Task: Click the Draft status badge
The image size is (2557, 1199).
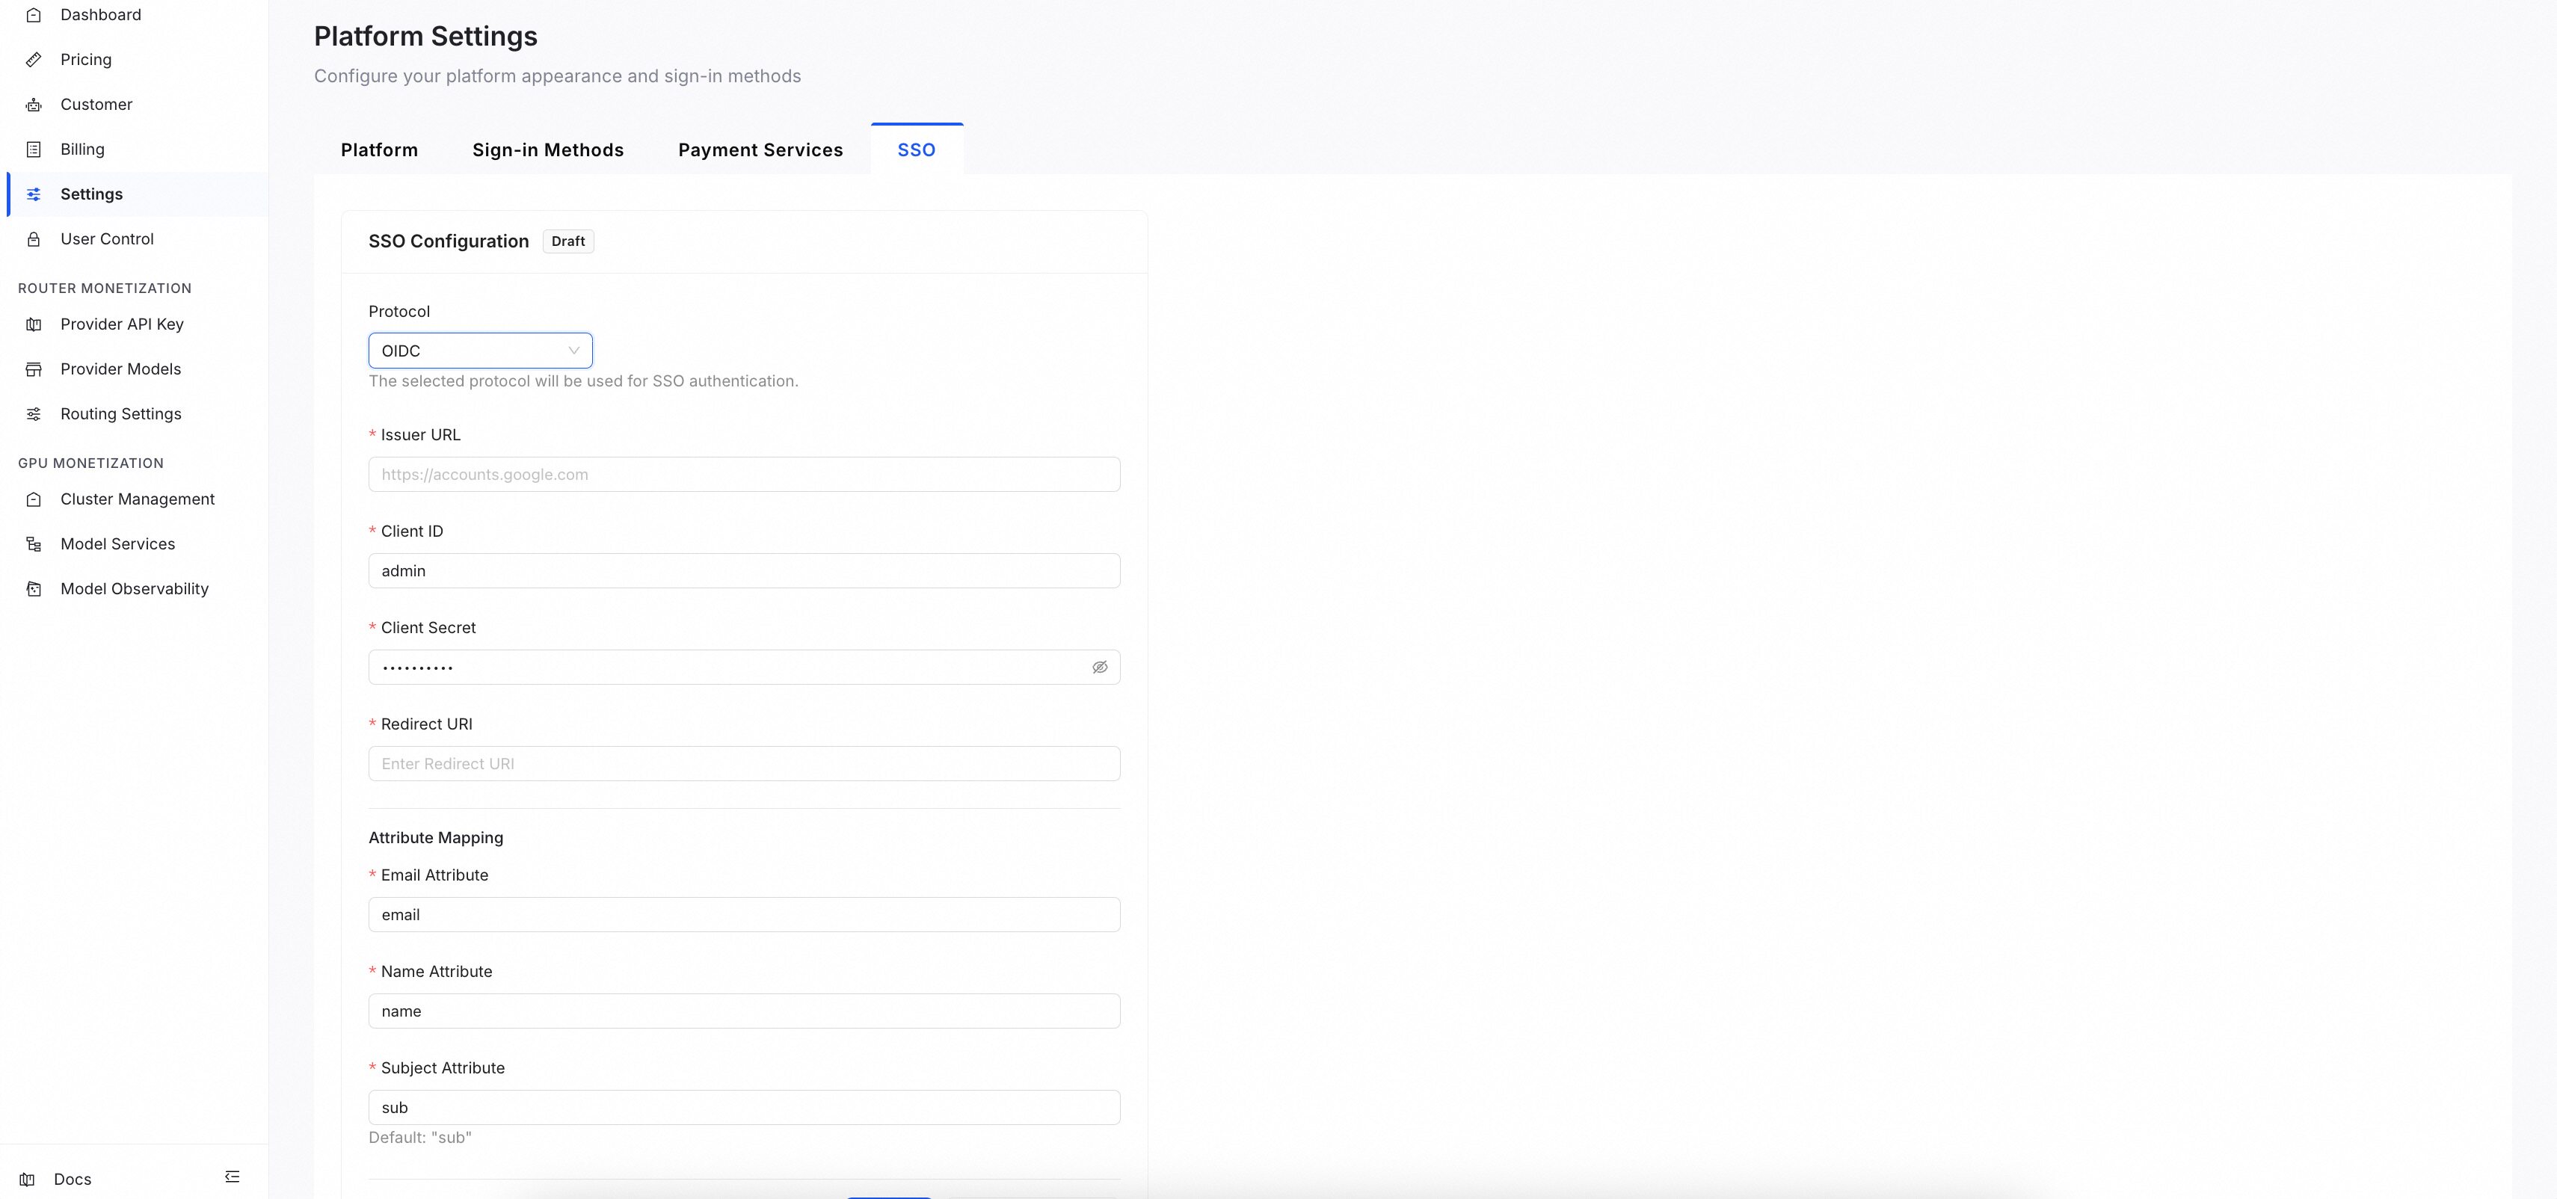Action: coord(567,241)
